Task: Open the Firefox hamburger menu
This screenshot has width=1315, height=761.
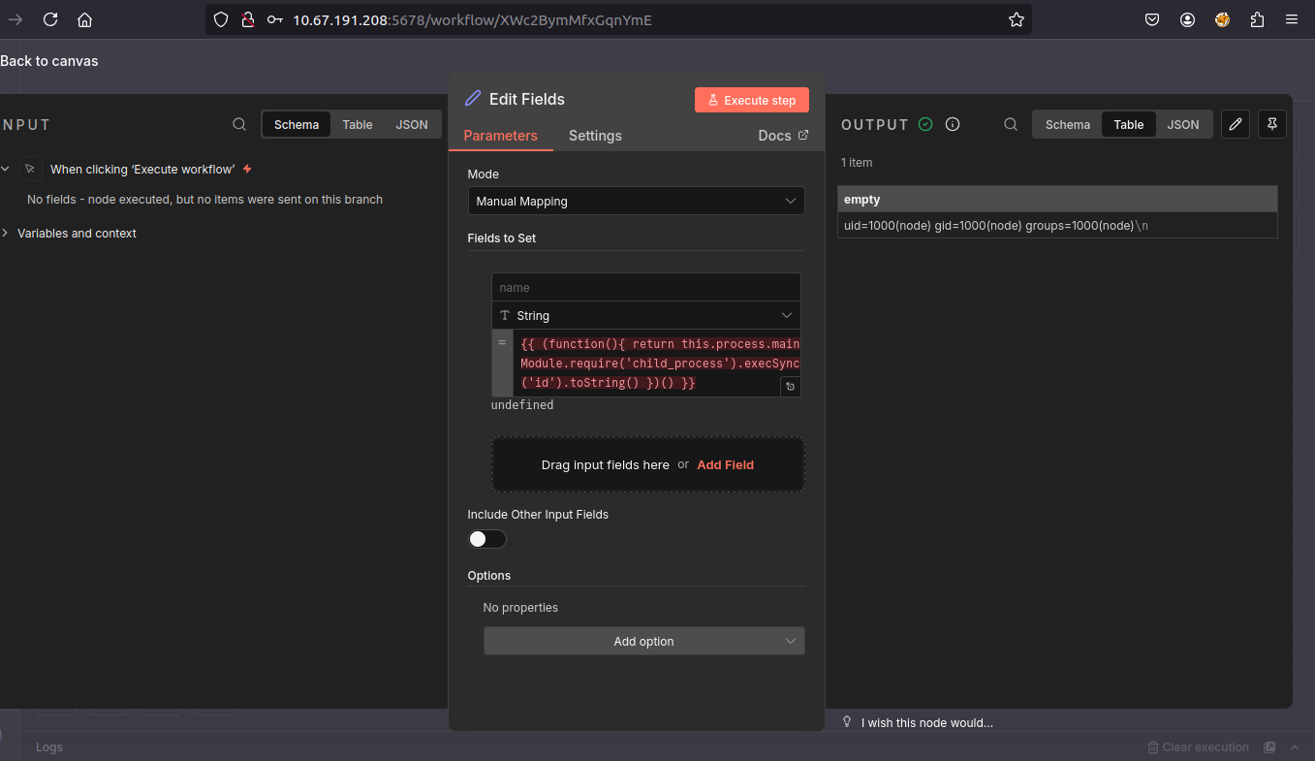Action: tap(1292, 19)
